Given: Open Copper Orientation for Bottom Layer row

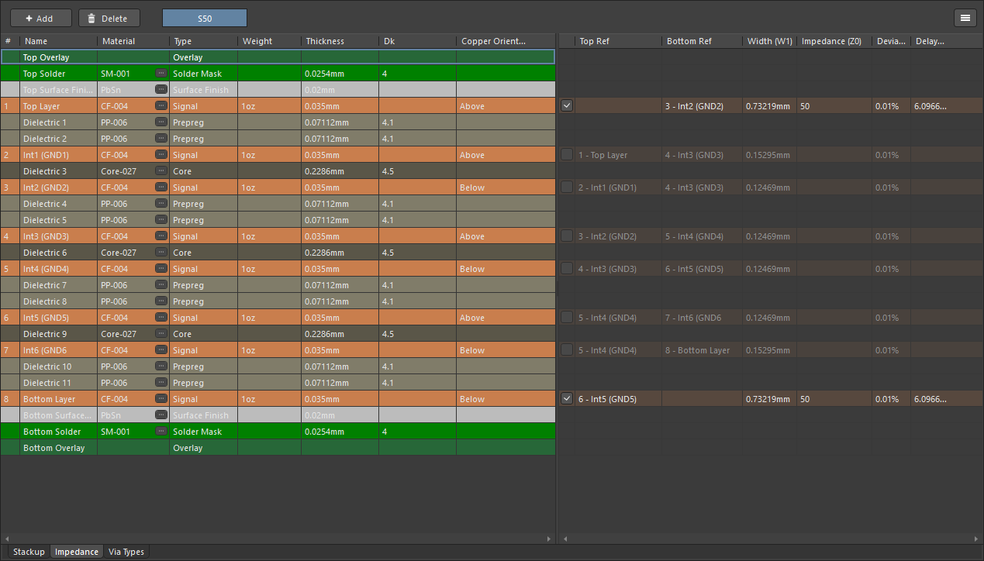Looking at the screenshot, I should (506, 399).
